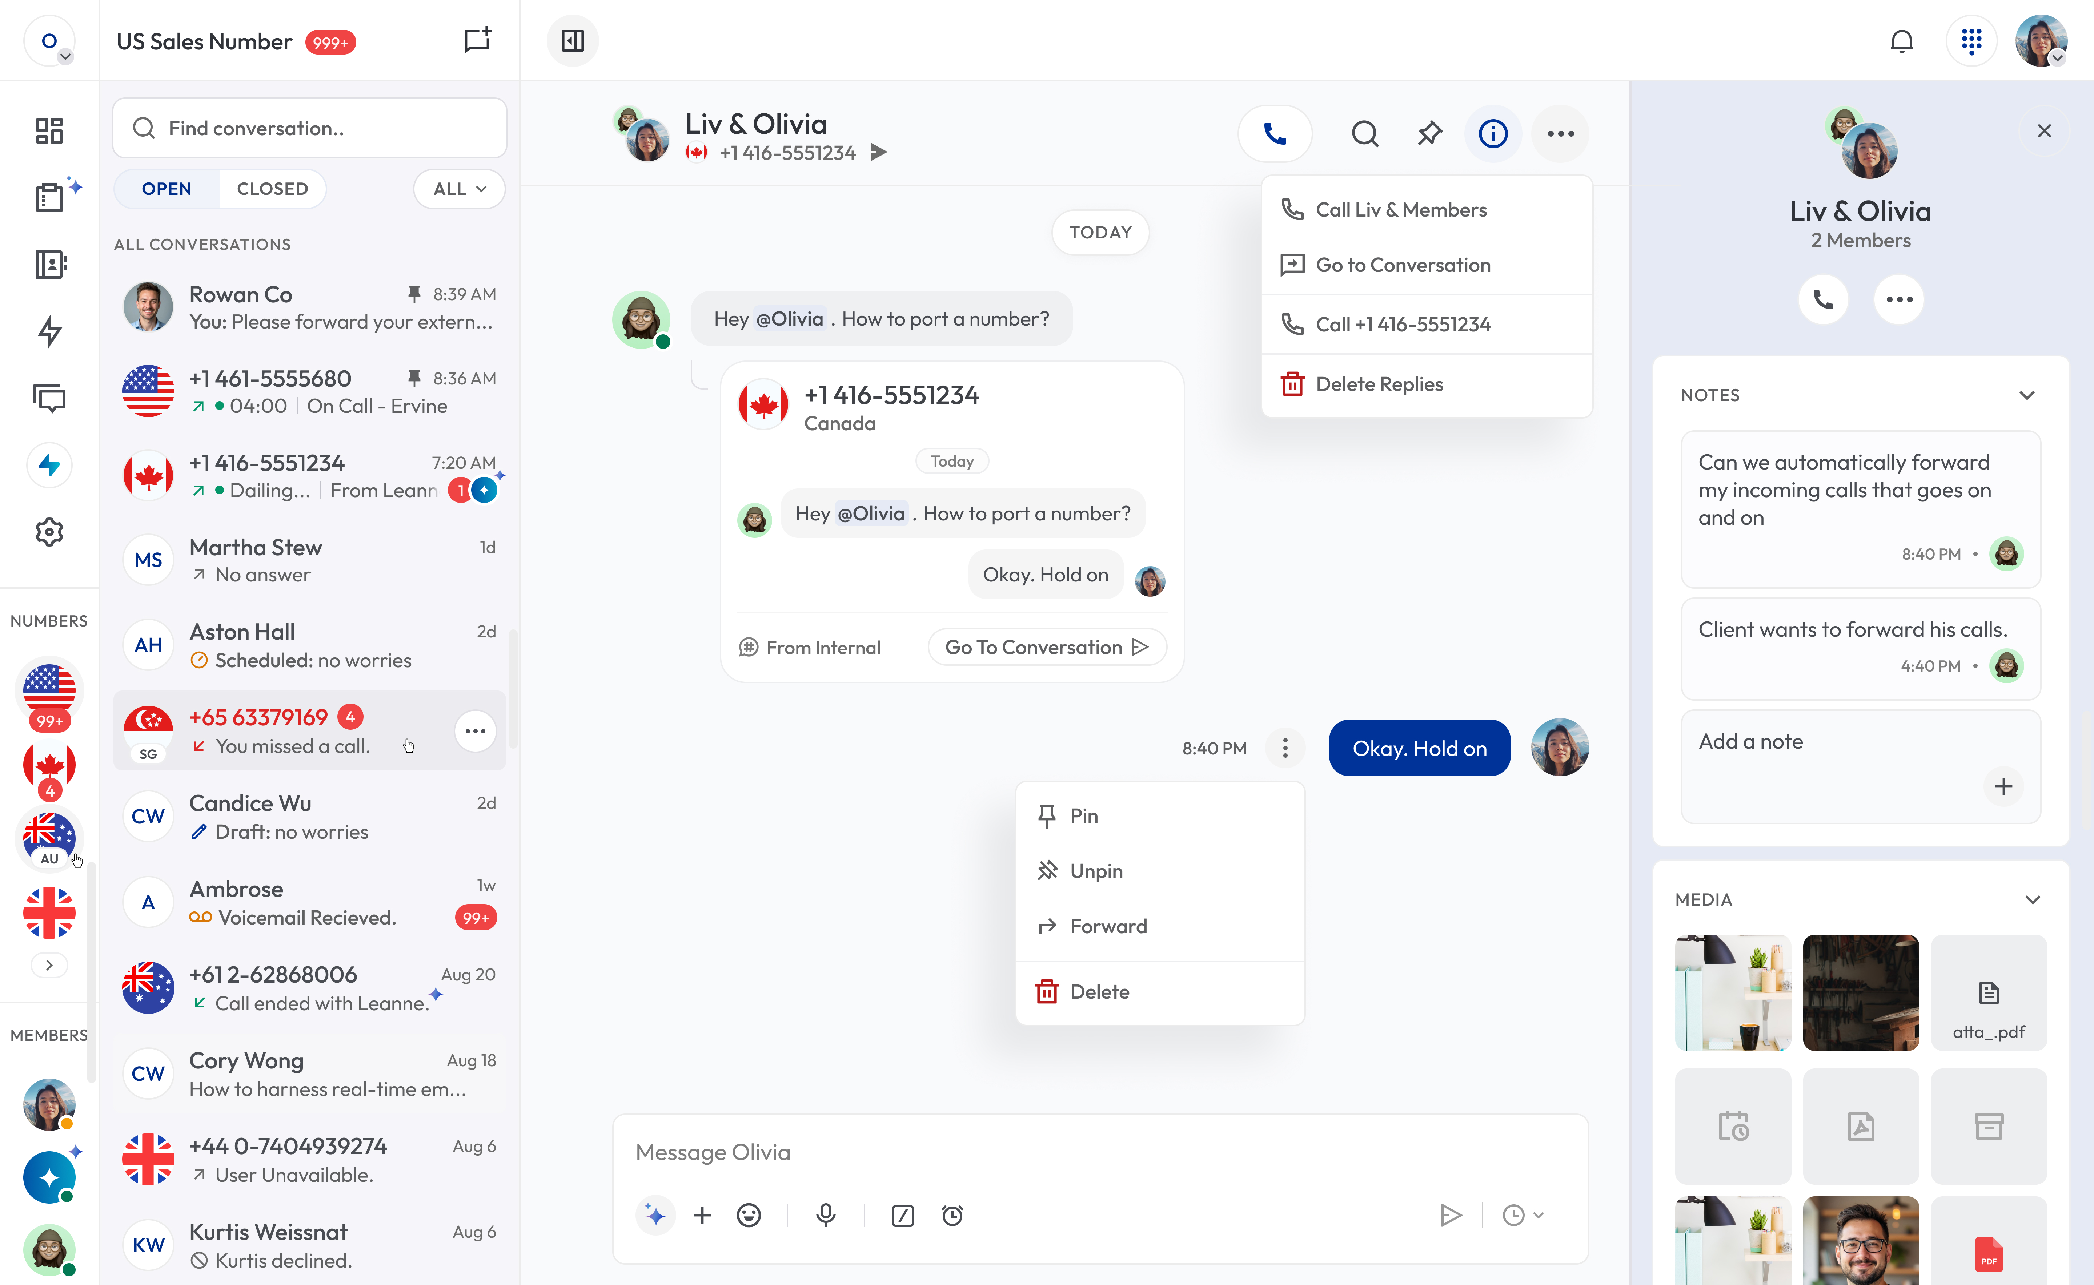Call from details panel phone button
The height and width of the screenshot is (1285, 2094).
tap(1823, 299)
